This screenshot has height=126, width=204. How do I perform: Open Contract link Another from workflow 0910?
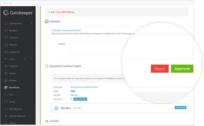(84, 87)
